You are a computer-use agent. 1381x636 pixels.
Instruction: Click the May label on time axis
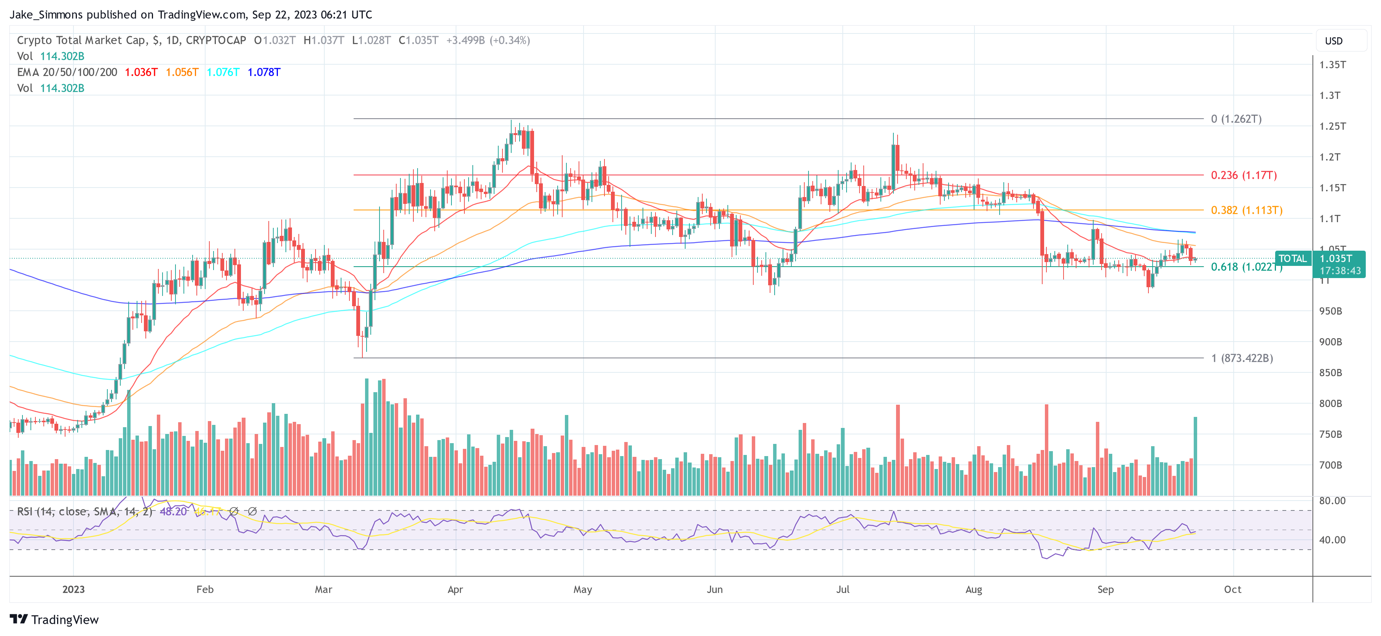[583, 589]
